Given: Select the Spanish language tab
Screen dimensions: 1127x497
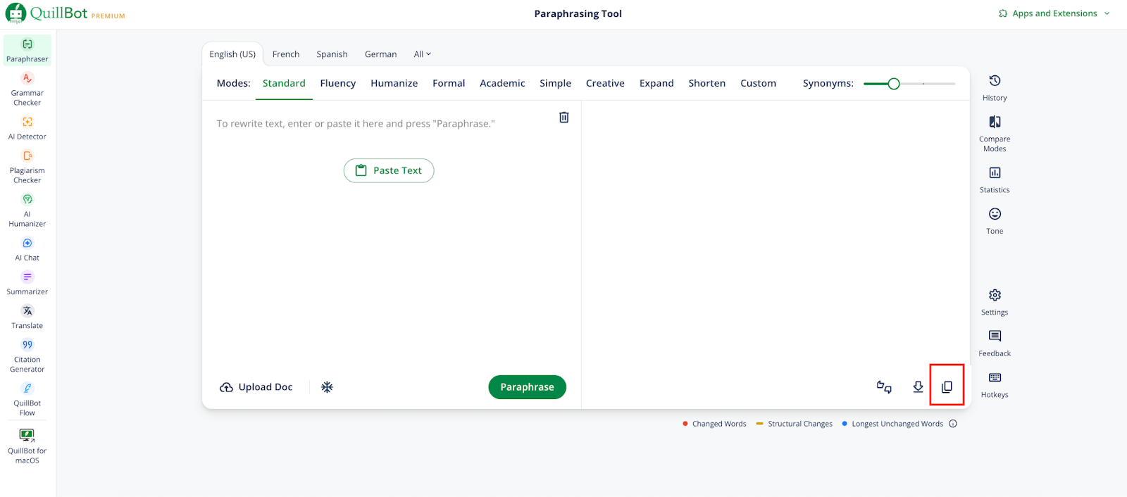Looking at the screenshot, I should point(332,54).
